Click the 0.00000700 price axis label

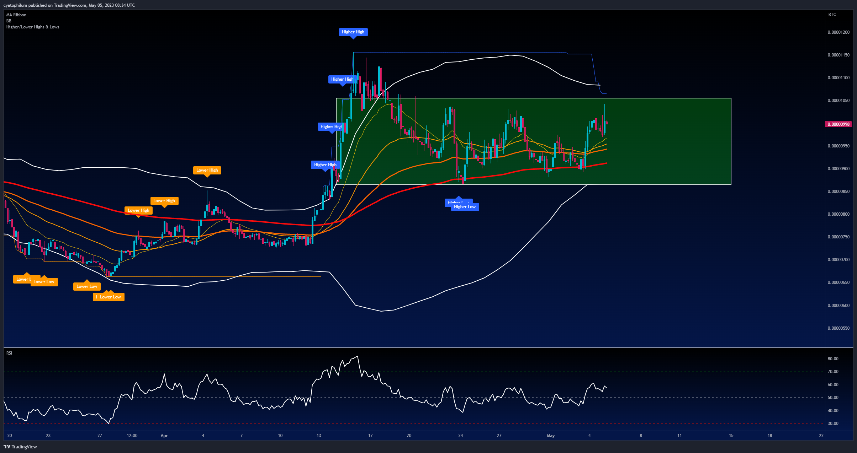[838, 260]
